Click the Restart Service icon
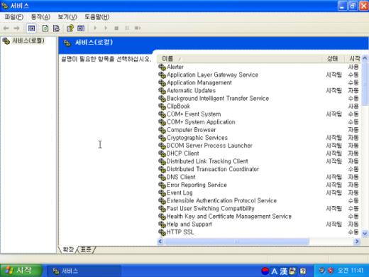 click(138, 28)
